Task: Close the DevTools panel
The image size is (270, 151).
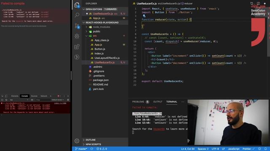Action: point(68,96)
